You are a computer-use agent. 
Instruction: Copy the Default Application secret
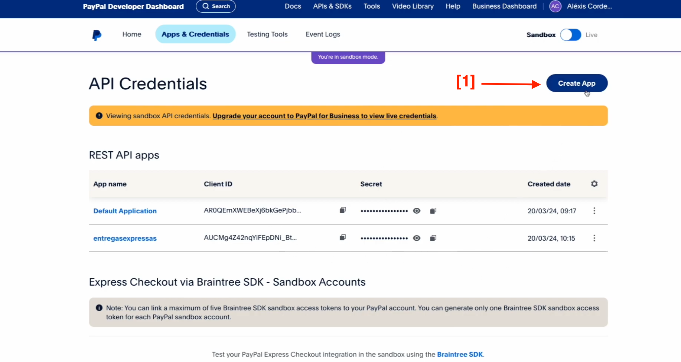click(x=433, y=211)
